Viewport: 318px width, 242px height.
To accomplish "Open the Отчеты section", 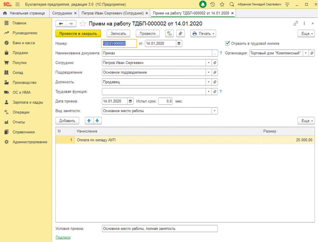I will (x=19, y=122).
